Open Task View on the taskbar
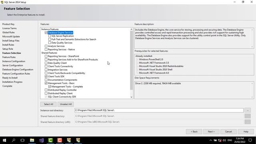 [x=22, y=140]
